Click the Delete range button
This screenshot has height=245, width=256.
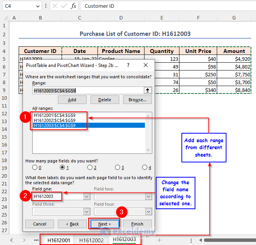[x=104, y=100]
